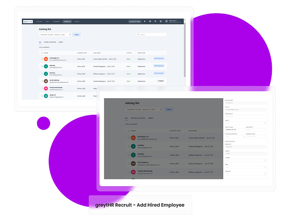Viewport: 291px width, 219px height.
Task: Click the greytip logo in upper screenshot
Action: pos(28,21)
